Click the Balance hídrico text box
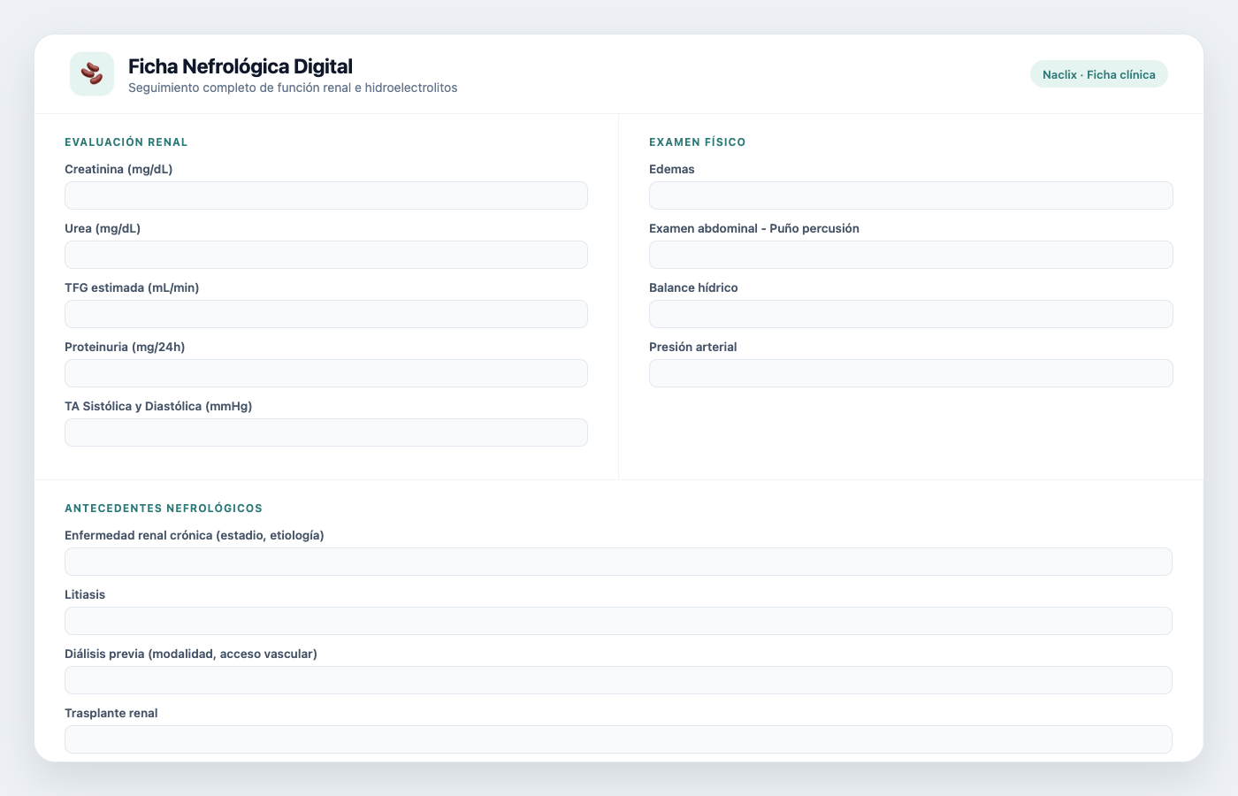Viewport: 1238px width, 796px height. click(x=911, y=314)
